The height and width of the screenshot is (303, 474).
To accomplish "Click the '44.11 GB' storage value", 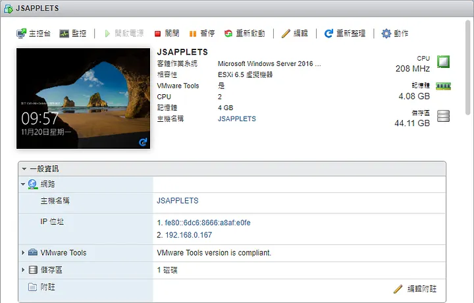I will (x=412, y=123).
